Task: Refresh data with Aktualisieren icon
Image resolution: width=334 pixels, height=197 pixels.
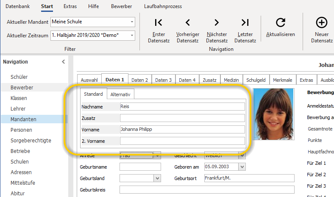Action: 281,22
